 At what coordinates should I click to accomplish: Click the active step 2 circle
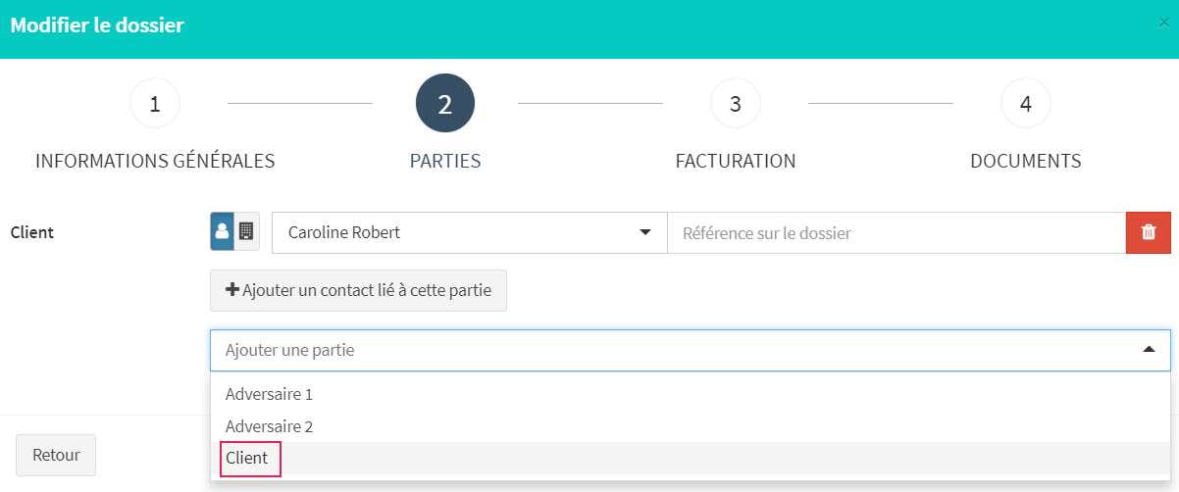pos(445,103)
